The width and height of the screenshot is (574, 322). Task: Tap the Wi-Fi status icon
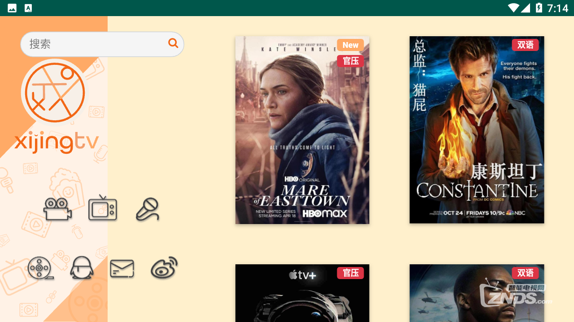513,8
